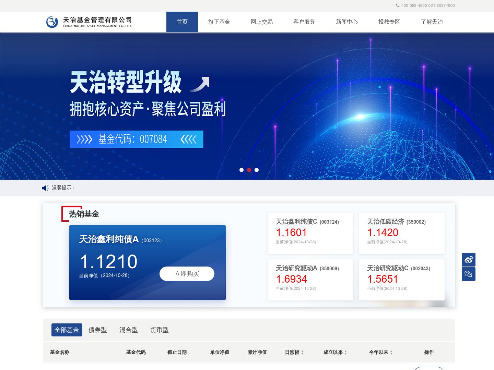Click the 基金代码 column header
The height and width of the screenshot is (370, 494).
(x=136, y=352)
